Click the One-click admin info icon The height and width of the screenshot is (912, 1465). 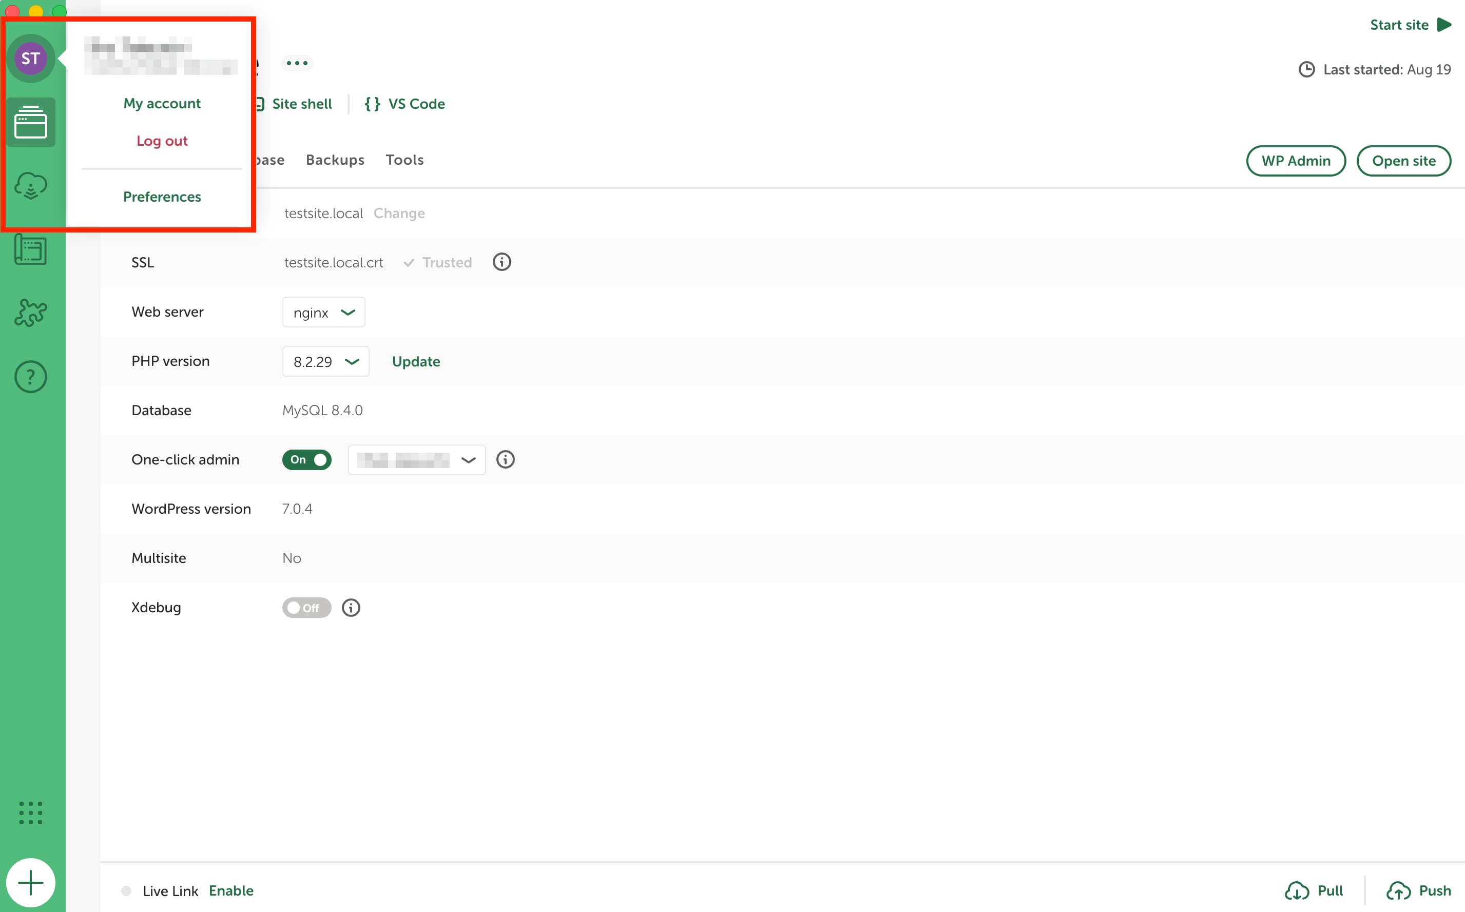pyautogui.click(x=506, y=460)
